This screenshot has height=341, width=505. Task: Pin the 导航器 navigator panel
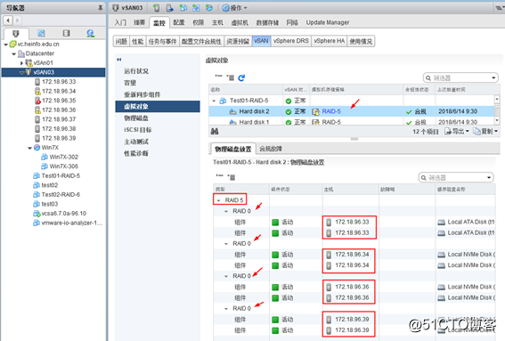coord(101,8)
